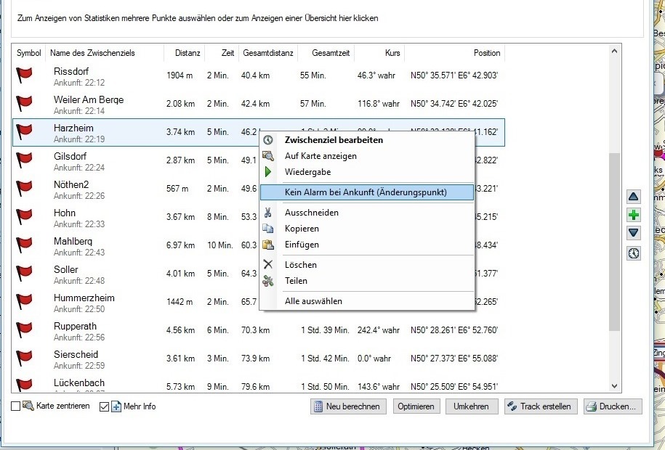Screen dimensions: 665x450
Task: Click the red flag icon for Soller
Action: point(25,274)
